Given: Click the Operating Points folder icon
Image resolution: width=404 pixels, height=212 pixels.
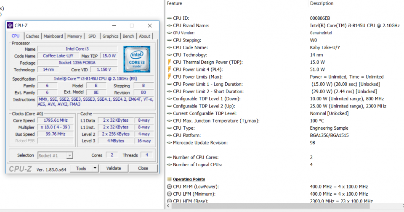Looking at the screenshot, I should pyautogui.click(x=169, y=179).
